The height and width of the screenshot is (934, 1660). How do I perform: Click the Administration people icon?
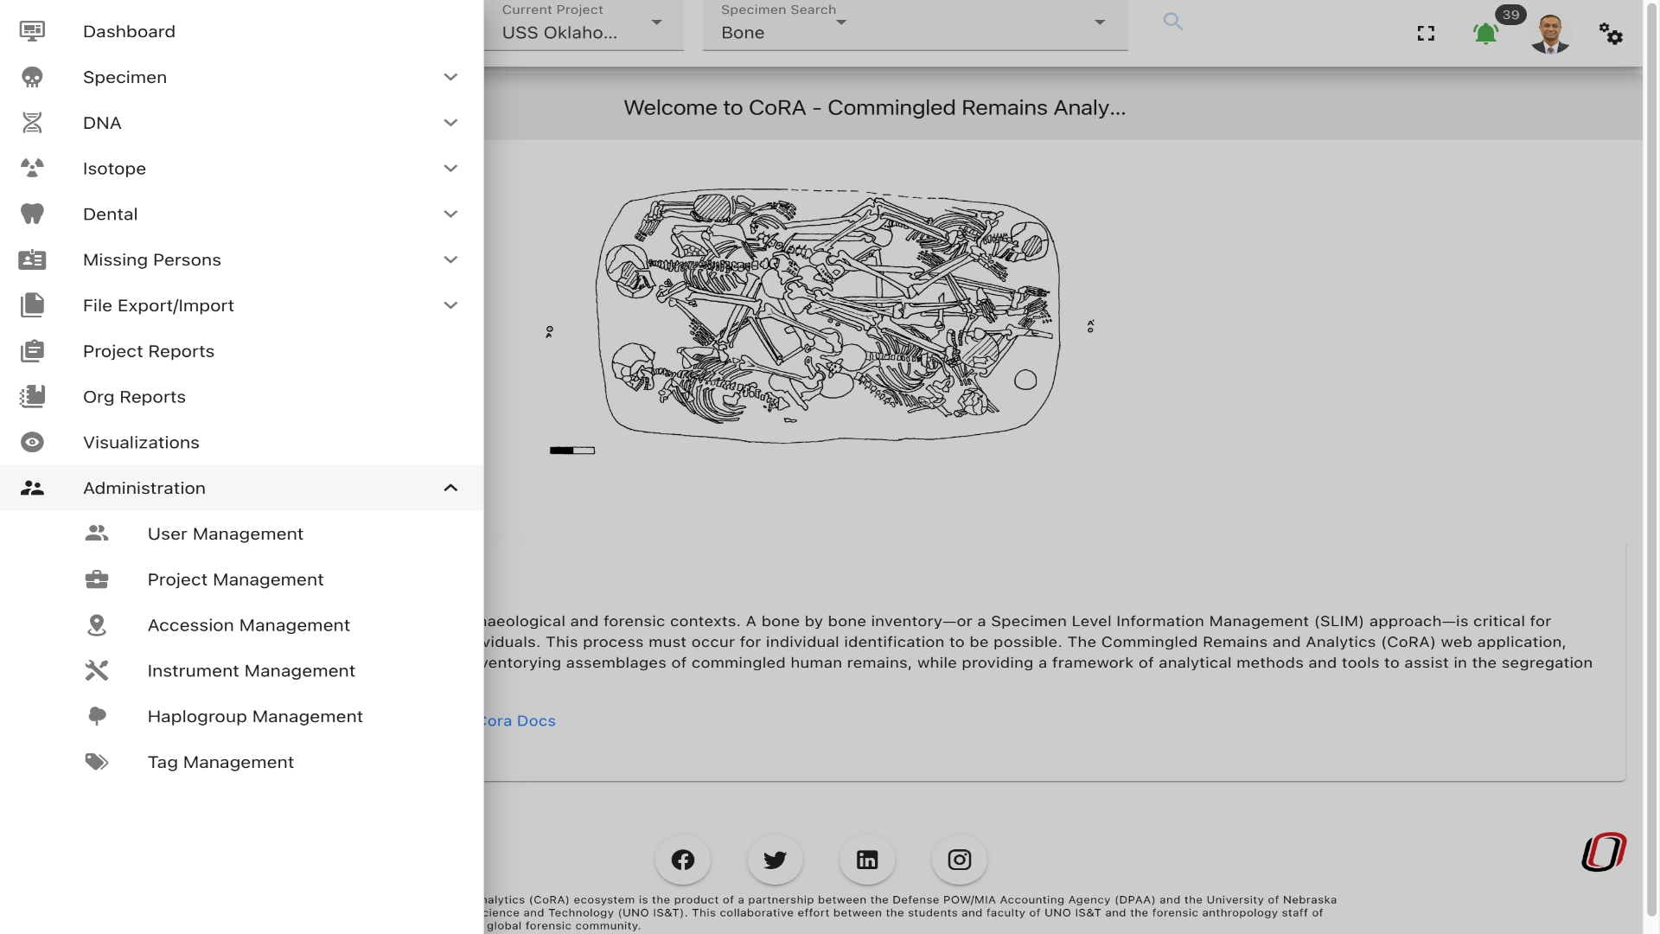pyautogui.click(x=32, y=489)
